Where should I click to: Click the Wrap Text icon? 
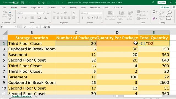pos(74,13)
